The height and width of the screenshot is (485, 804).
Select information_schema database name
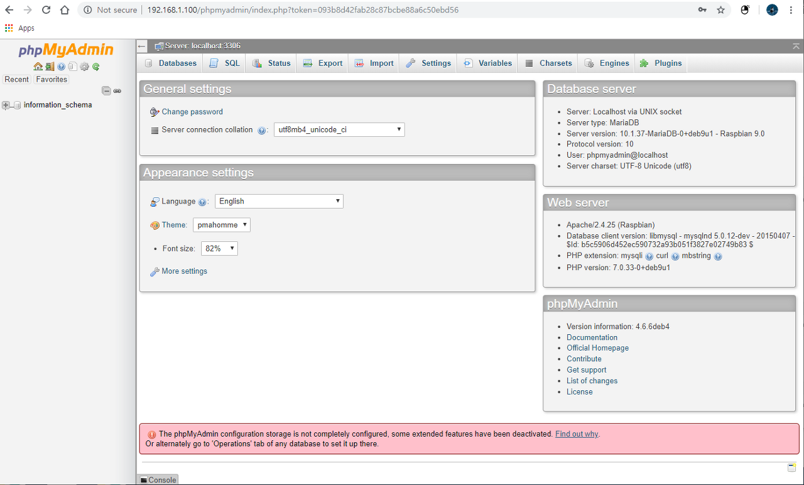point(58,106)
